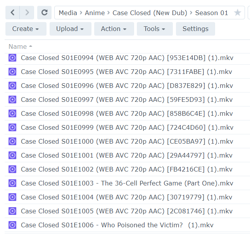Click video icon for episode S01E1000
The image size is (250, 242).
point(12,141)
